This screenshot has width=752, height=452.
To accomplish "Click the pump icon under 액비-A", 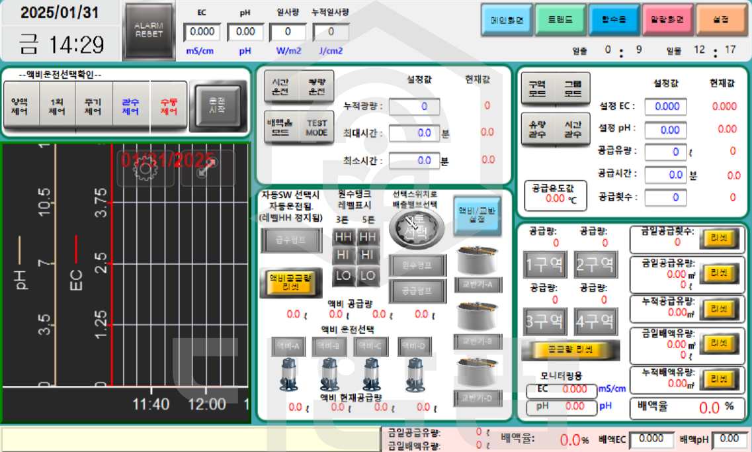I will 289,373.
